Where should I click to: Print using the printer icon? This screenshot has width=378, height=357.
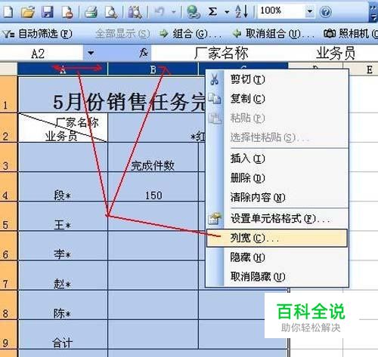(x=91, y=11)
